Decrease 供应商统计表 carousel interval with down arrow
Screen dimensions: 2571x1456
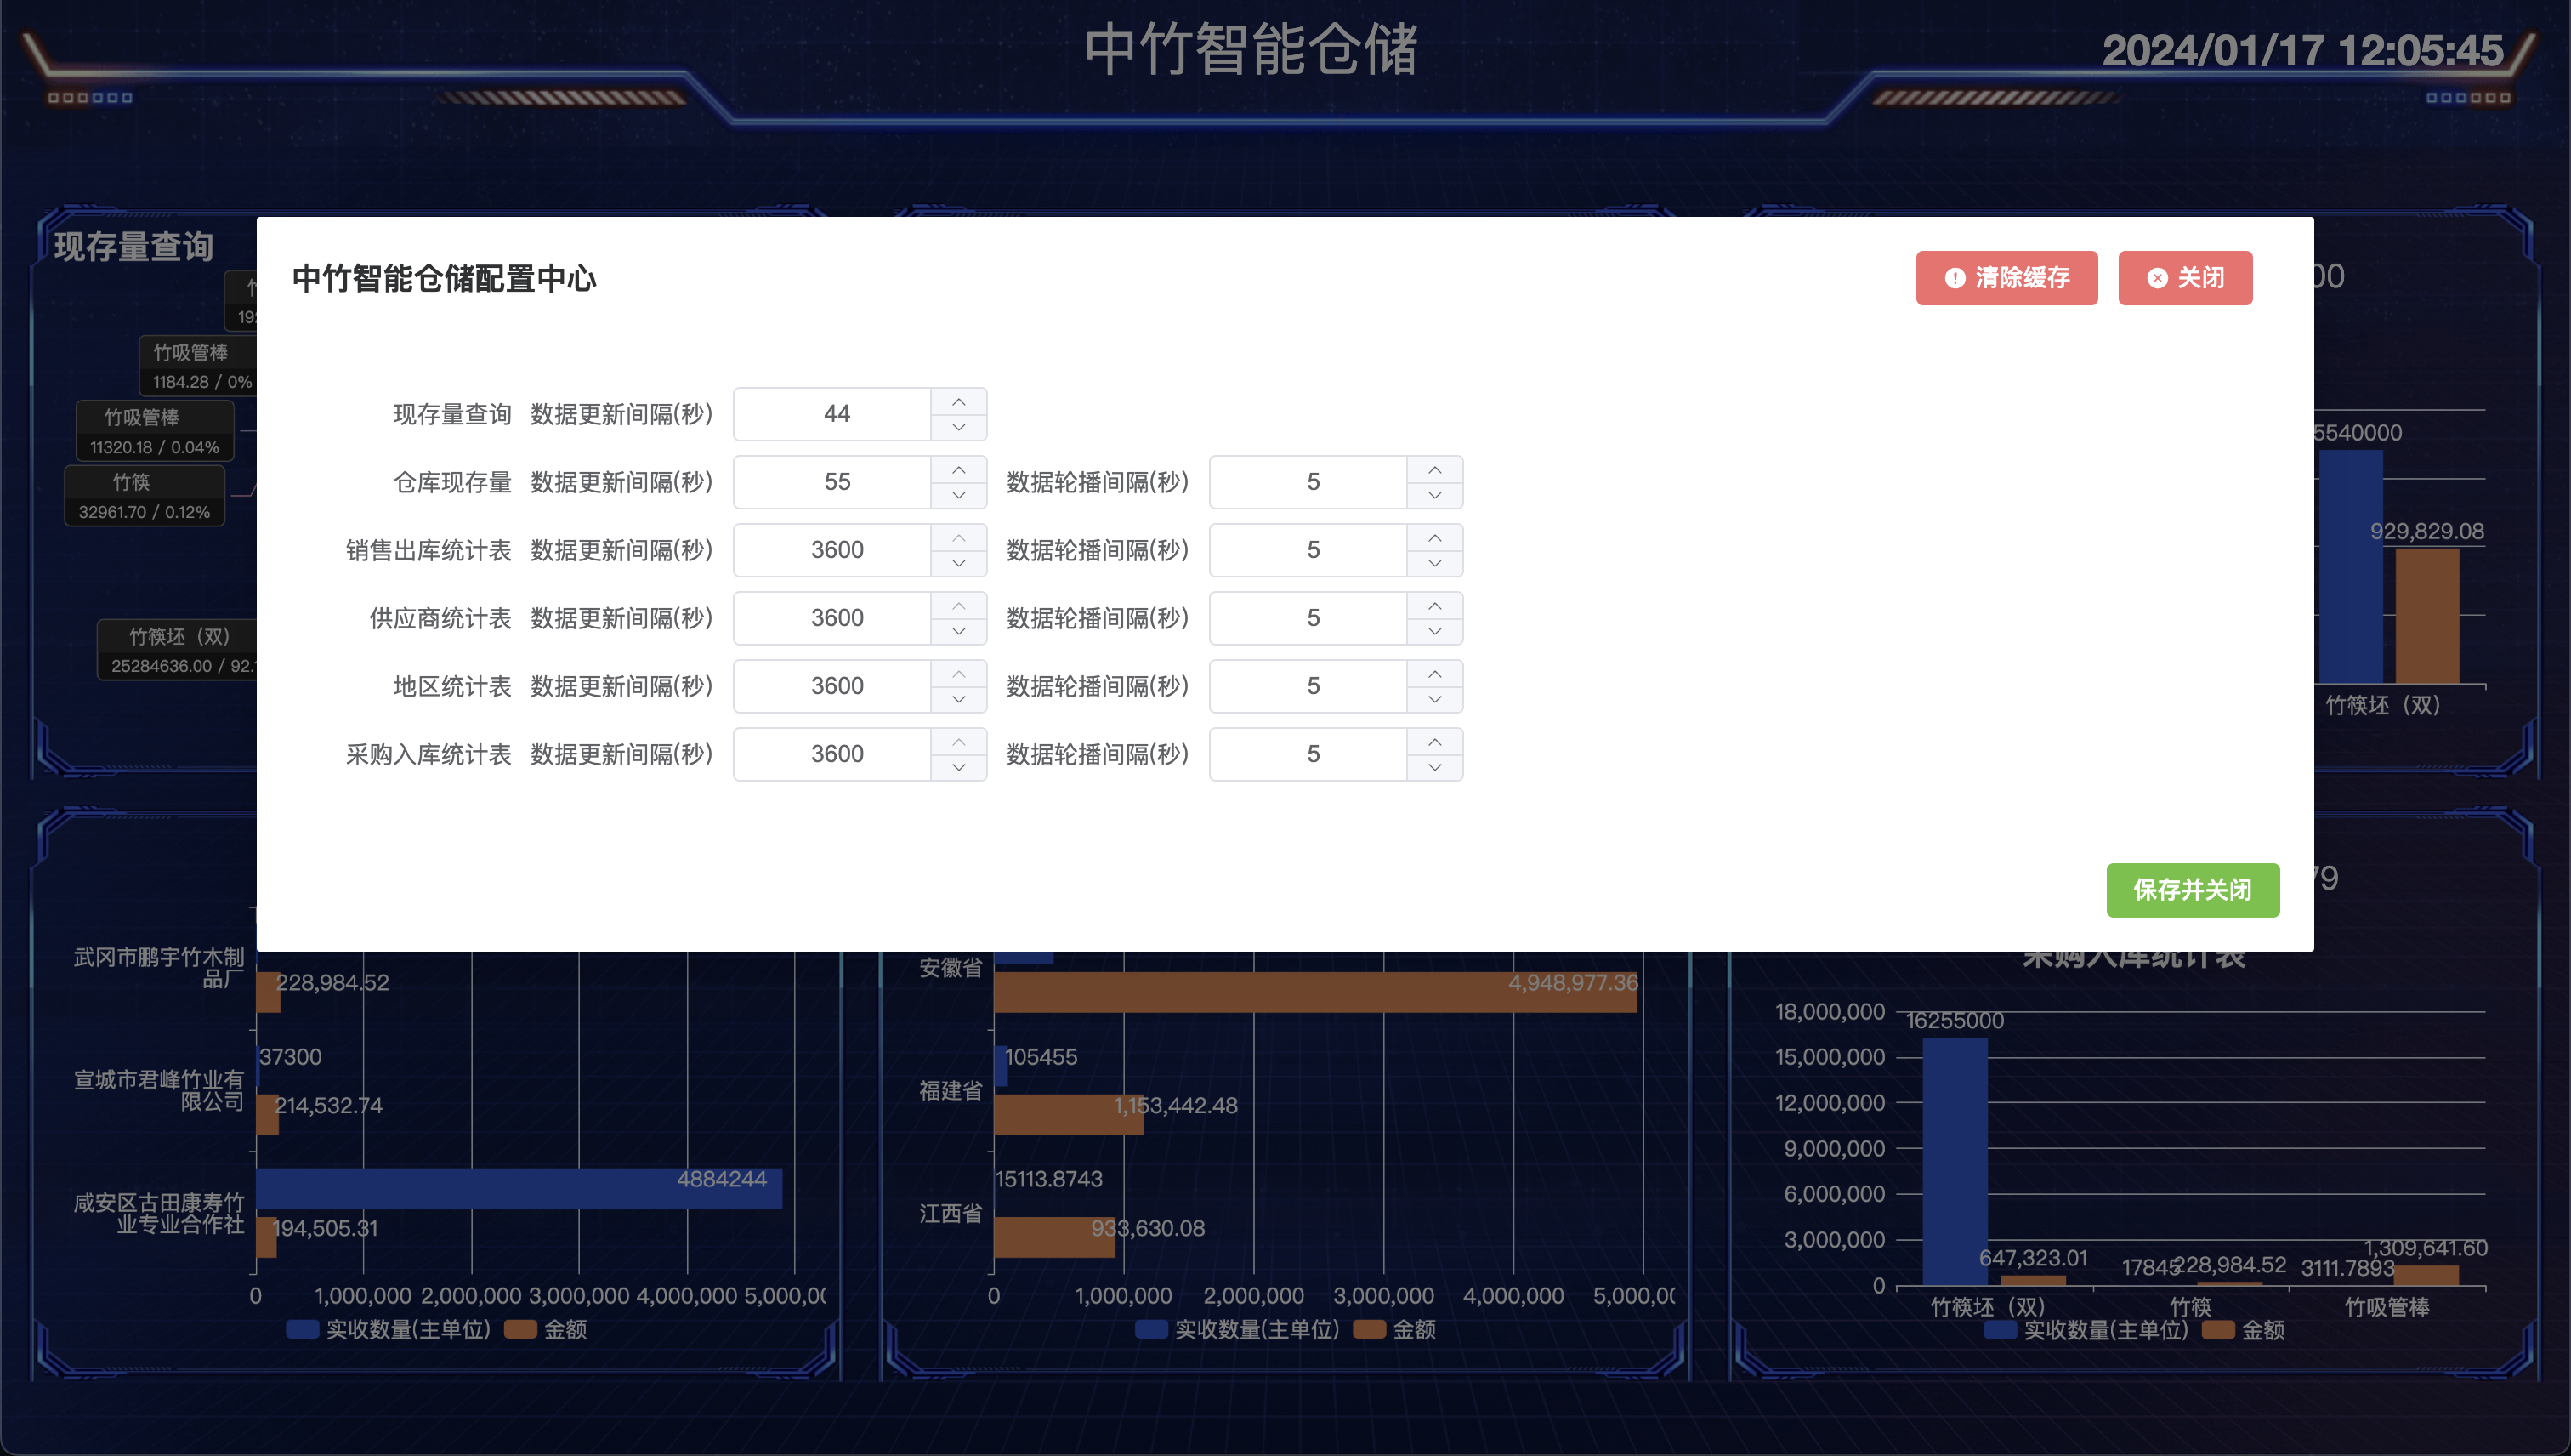tap(1434, 631)
